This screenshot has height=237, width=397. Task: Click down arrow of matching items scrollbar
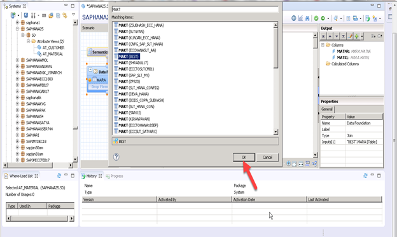[275, 132]
